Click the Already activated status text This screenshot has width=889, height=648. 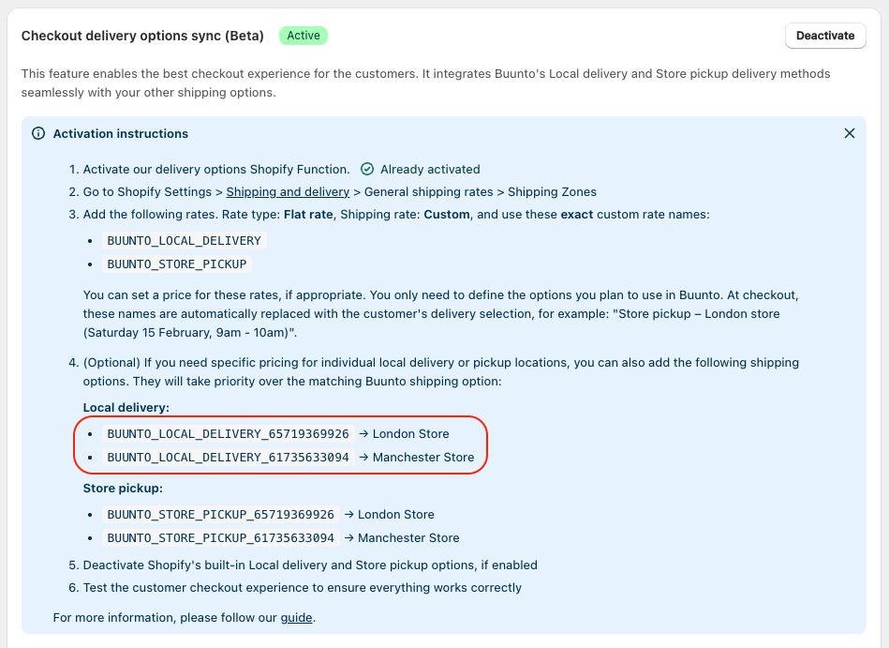coord(430,169)
